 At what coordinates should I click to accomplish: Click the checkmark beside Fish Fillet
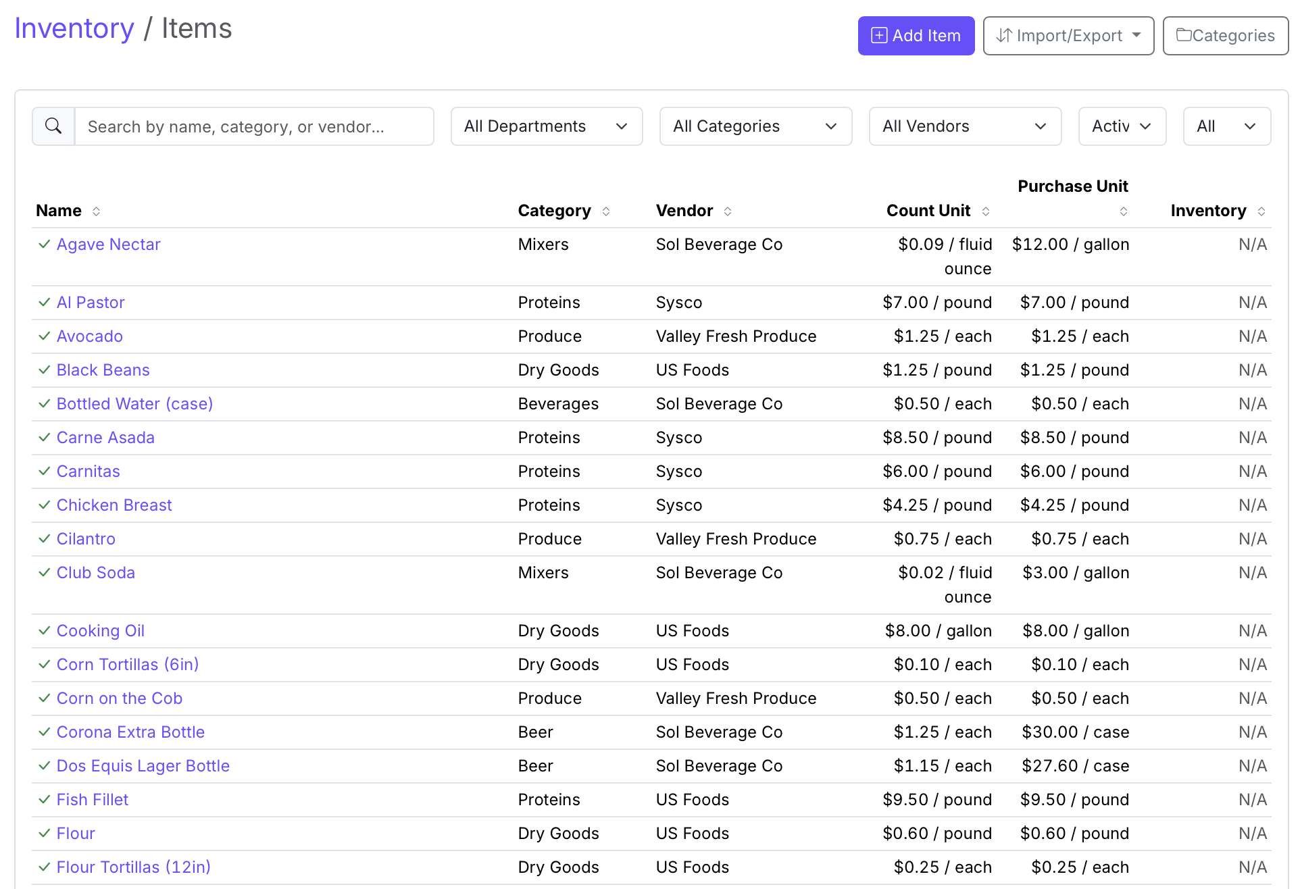[x=45, y=800]
